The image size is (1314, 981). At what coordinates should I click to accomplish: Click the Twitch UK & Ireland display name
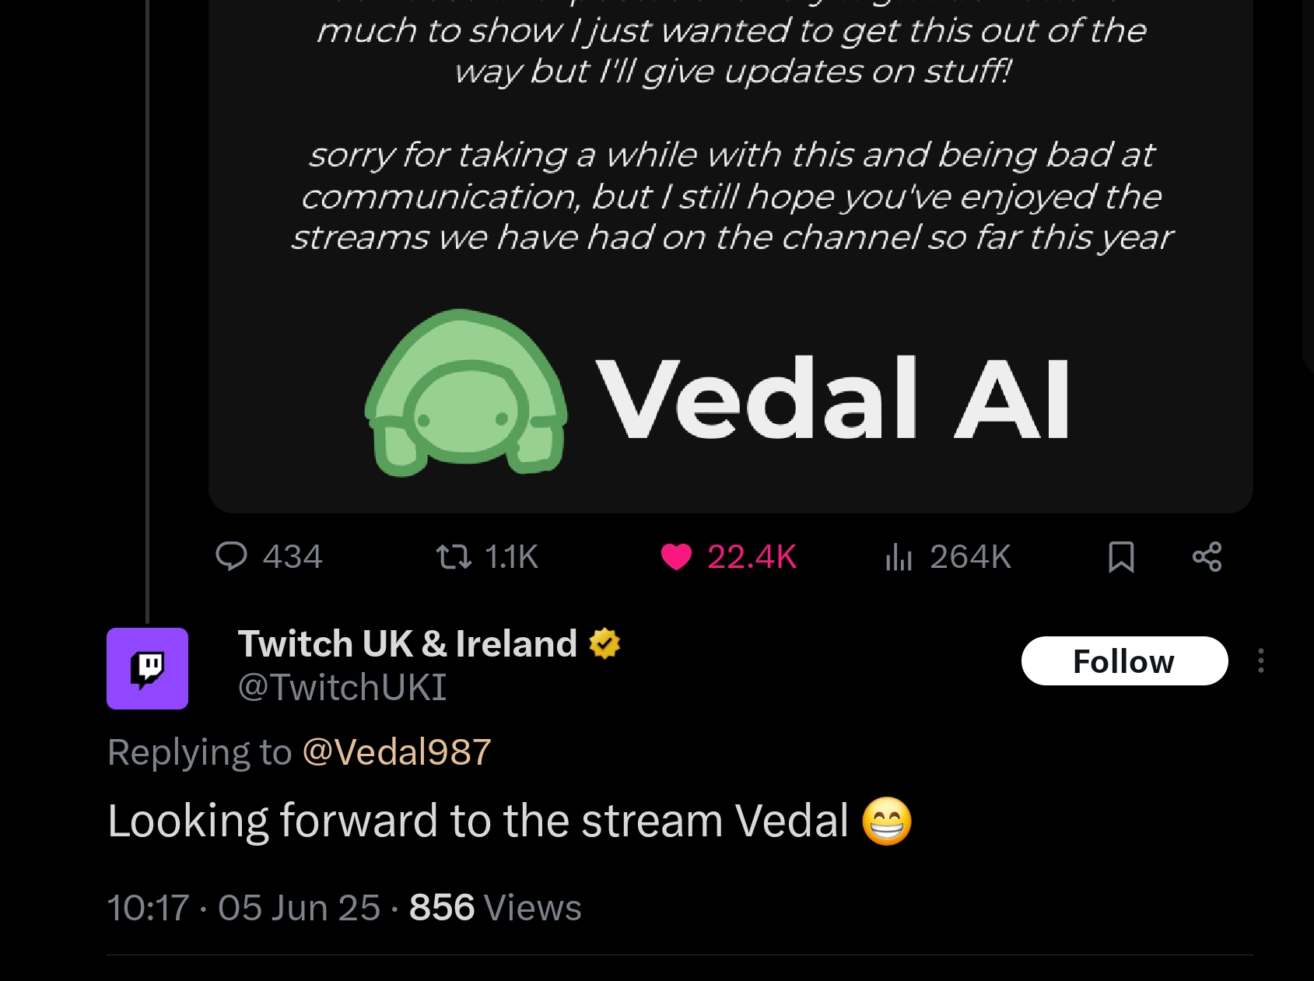click(407, 644)
